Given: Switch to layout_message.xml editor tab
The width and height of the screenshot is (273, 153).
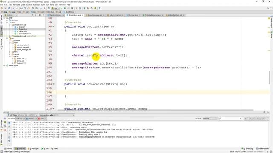Looking at the screenshot, I should (95, 15).
